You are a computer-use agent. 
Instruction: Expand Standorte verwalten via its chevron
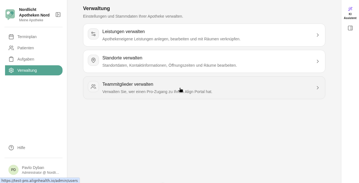tap(318, 61)
